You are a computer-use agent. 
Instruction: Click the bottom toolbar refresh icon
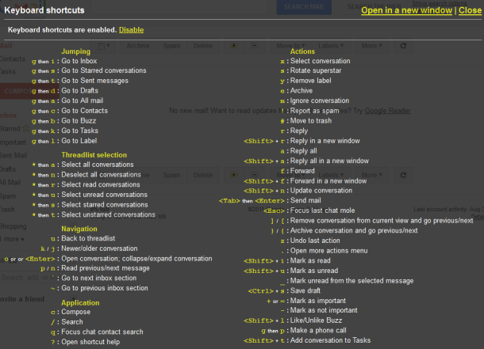(403, 175)
